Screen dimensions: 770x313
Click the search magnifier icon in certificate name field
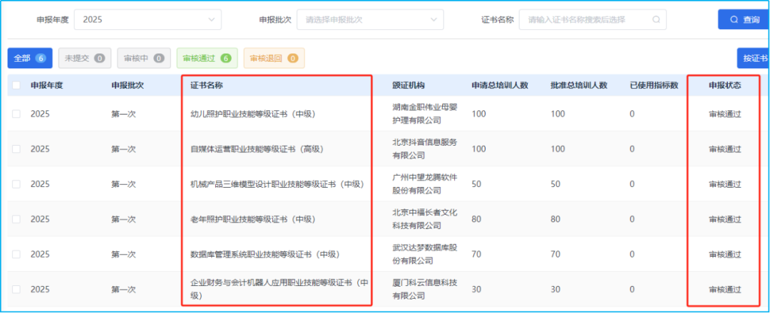pos(656,20)
